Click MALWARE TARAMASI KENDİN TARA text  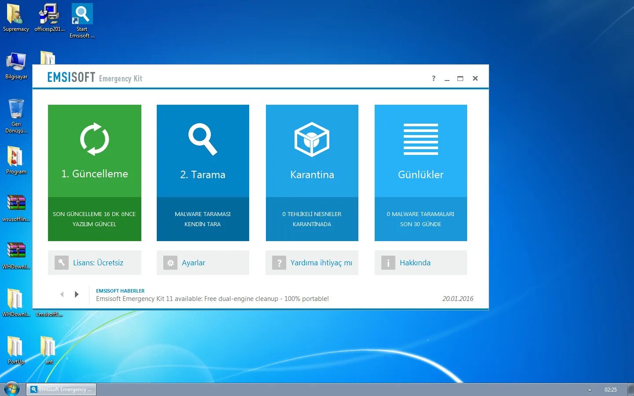[x=203, y=219]
